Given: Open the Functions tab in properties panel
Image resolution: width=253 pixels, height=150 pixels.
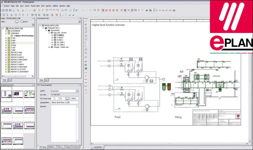Looking at the screenshot, I should pyautogui.click(x=76, y=147).
